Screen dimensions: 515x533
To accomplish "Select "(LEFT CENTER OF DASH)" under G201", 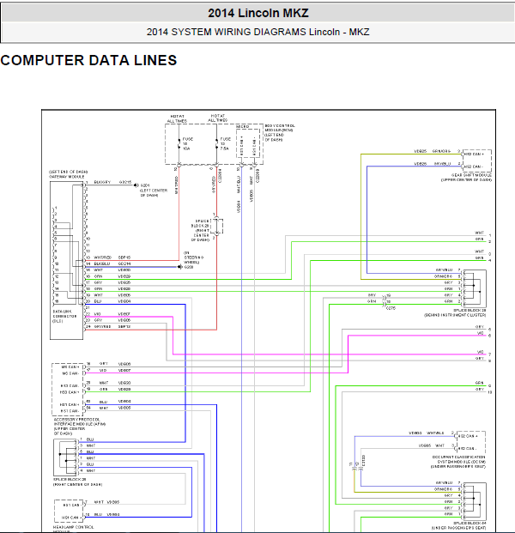I will [154, 193].
